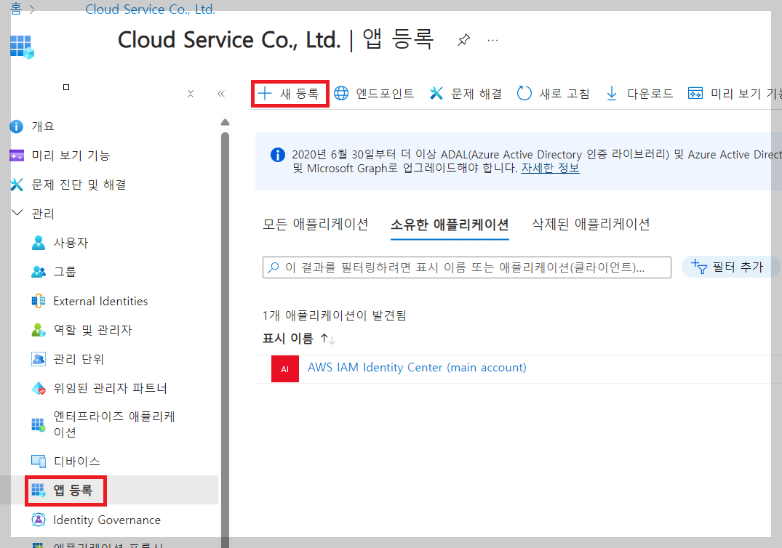Open 미리 보기 기능 in the sidebar

[71, 156]
